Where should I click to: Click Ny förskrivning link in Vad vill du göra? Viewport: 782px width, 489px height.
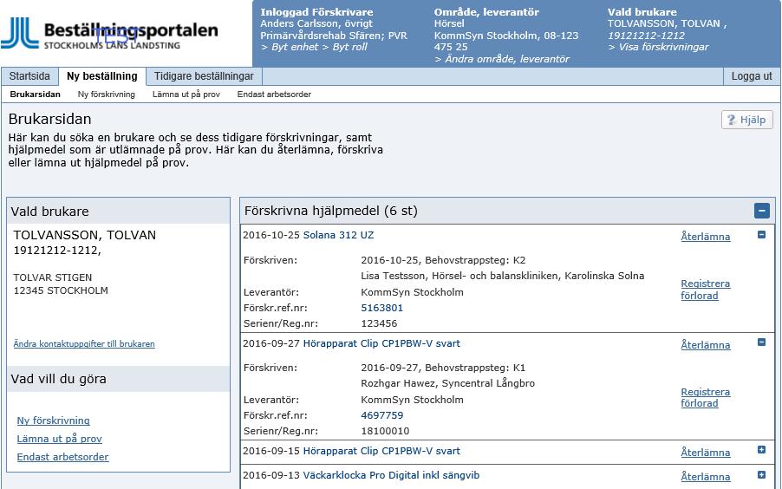(x=54, y=421)
